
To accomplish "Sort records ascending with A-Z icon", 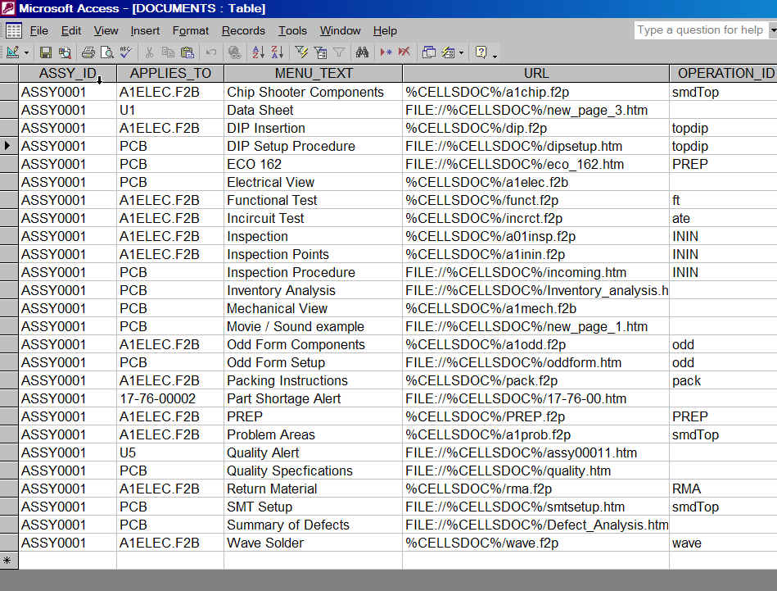I will [258, 52].
